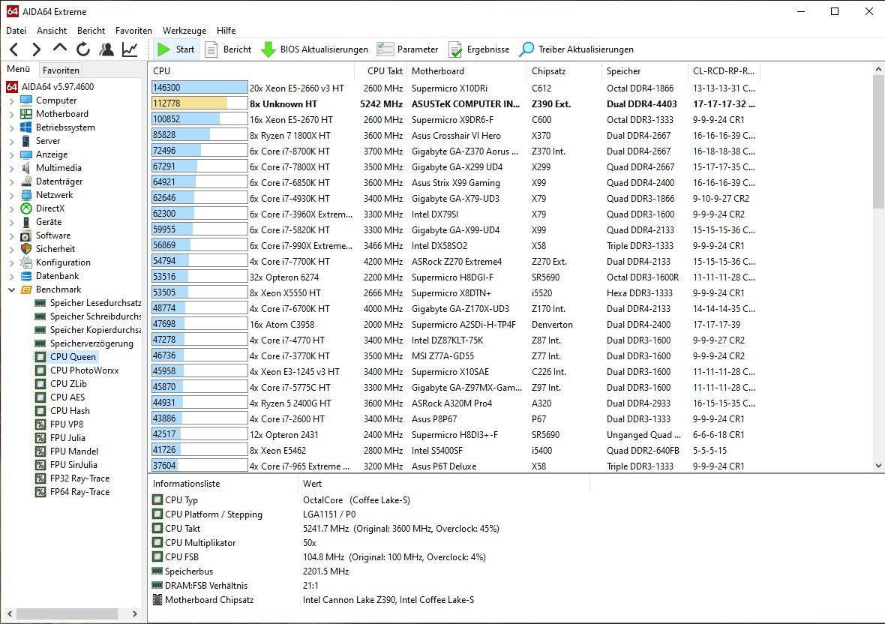This screenshot has height=624, width=885.
Task: Open Ergebnisse in the toolbar
Action: point(478,49)
